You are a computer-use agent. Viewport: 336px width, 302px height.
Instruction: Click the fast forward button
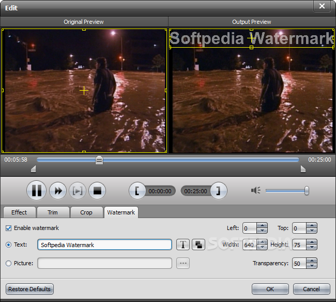coord(58,191)
